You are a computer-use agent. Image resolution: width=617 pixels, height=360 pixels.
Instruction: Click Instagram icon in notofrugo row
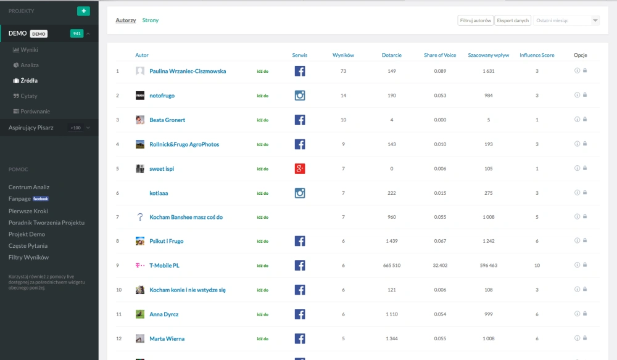click(x=300, y=96)
